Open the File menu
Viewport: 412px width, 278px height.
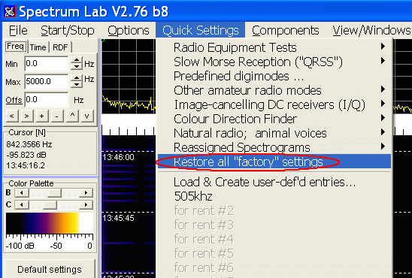pyautogui.click(x=18, y=31)
